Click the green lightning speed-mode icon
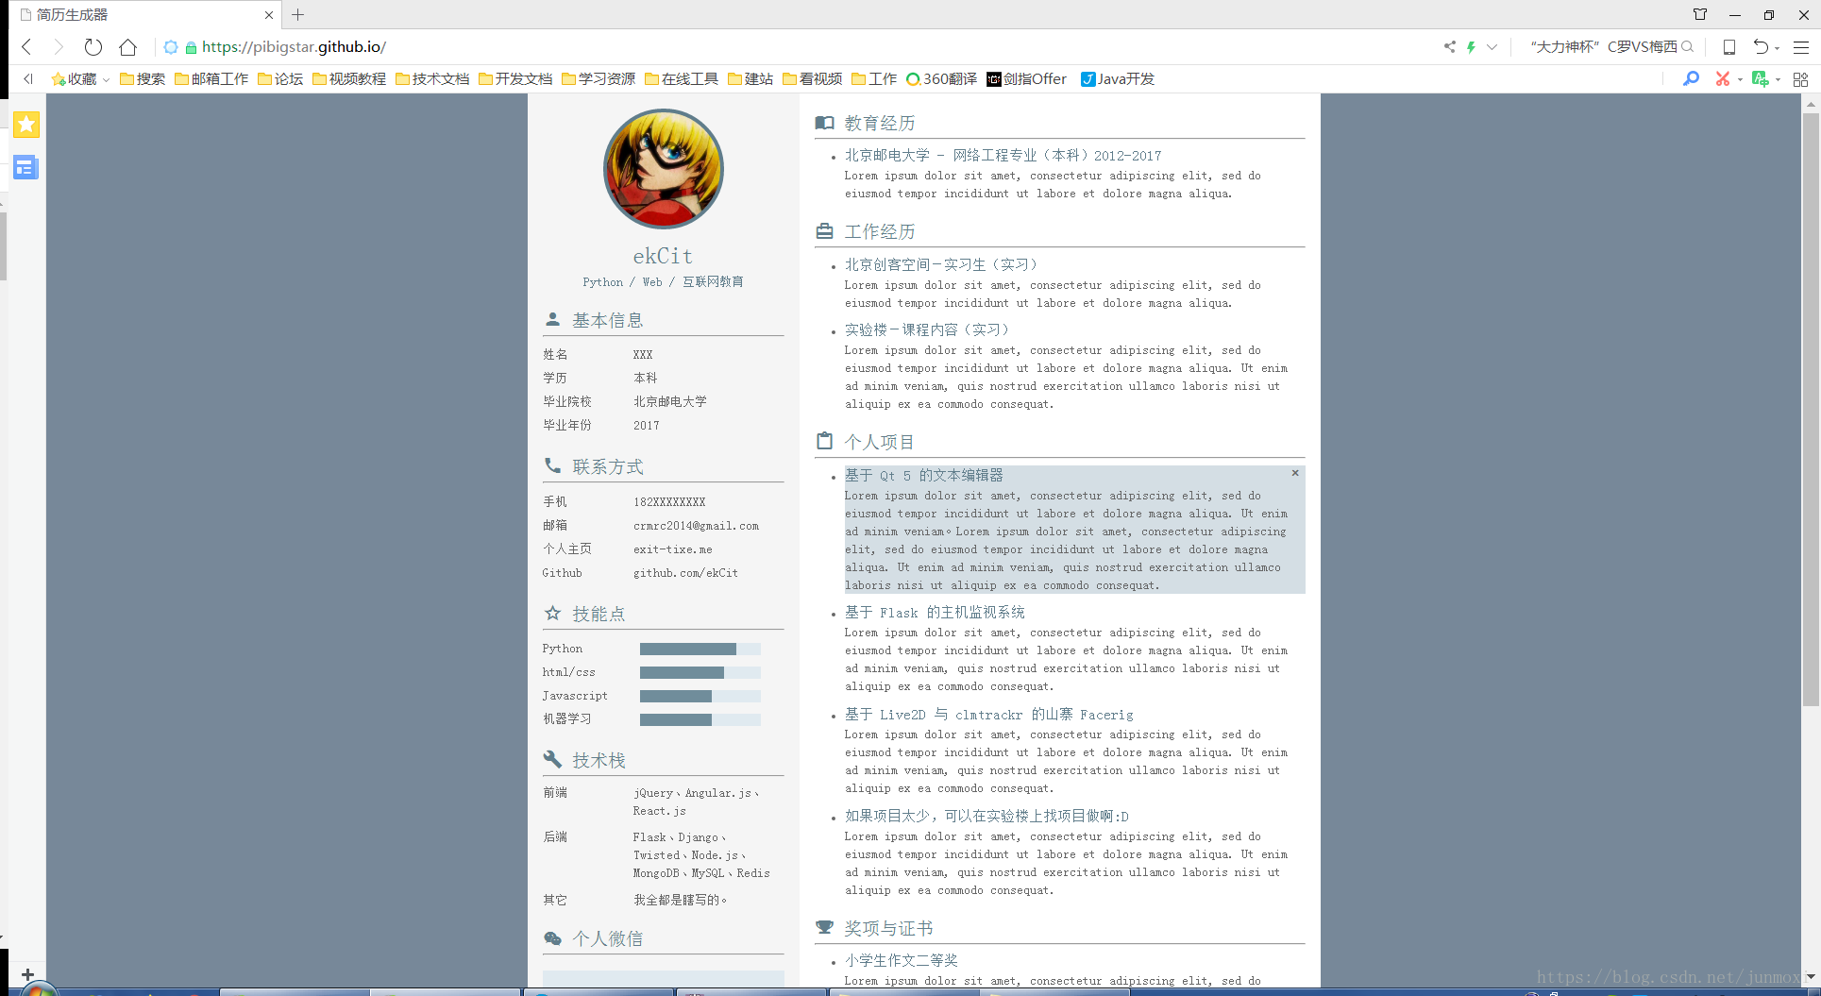This screenshot has width=1821, height=996. [x=1471, y=47]
